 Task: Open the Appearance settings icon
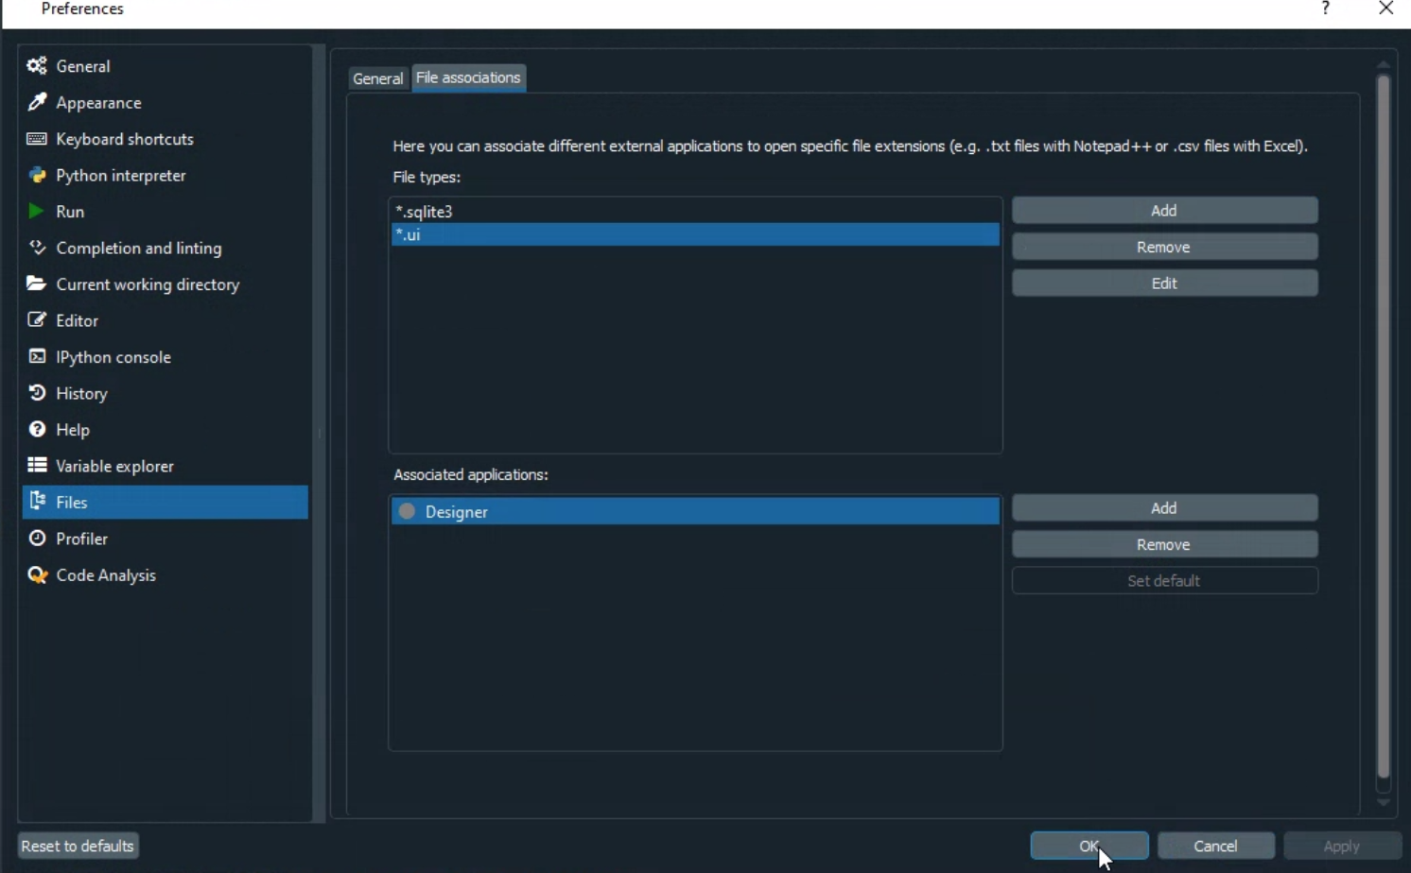click(x=36, y=102)
